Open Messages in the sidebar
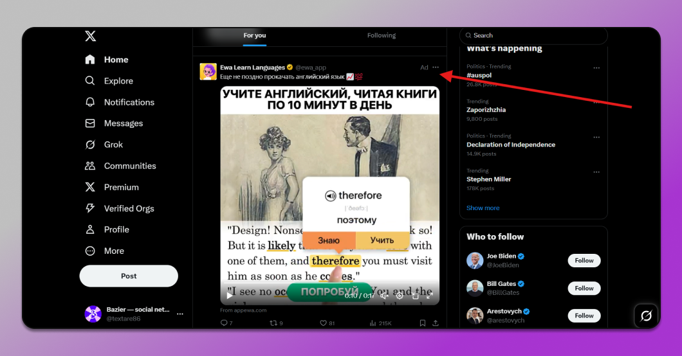The height and width of the screenshot is (356, 682). pyautogui.click(x=114, y=123)
